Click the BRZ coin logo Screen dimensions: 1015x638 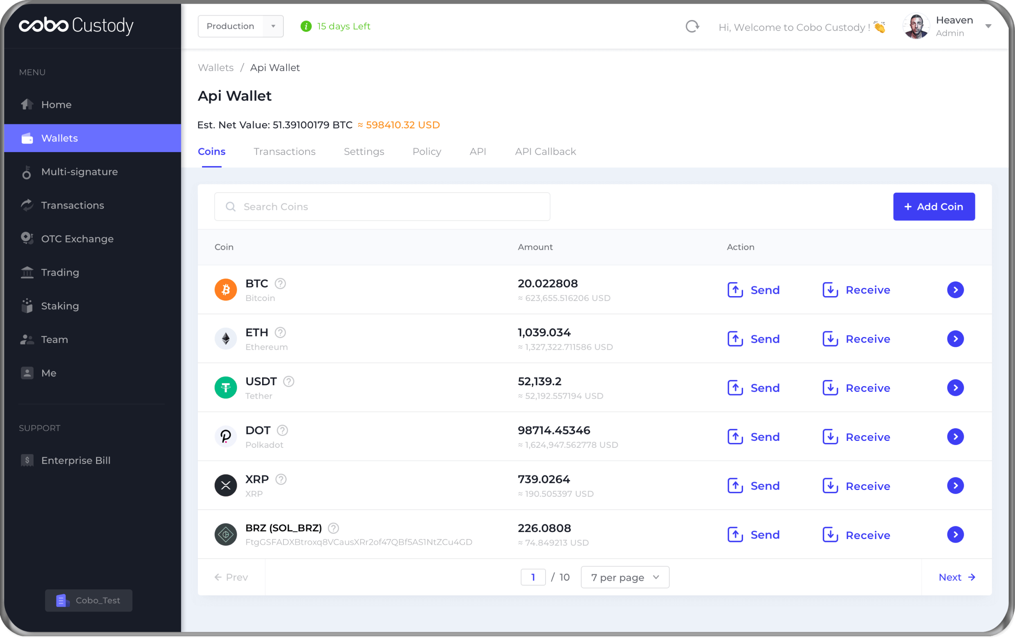tap(226, 534)
